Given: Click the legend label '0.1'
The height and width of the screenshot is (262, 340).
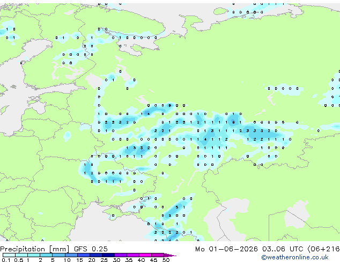Looking at the screenshot, I should pos(6,260).
